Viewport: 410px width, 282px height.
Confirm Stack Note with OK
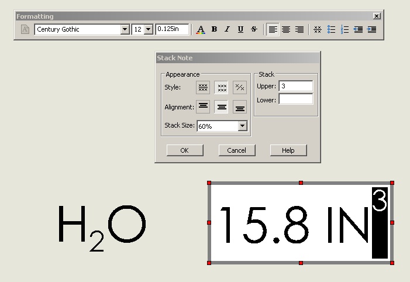tap(185, 150)
